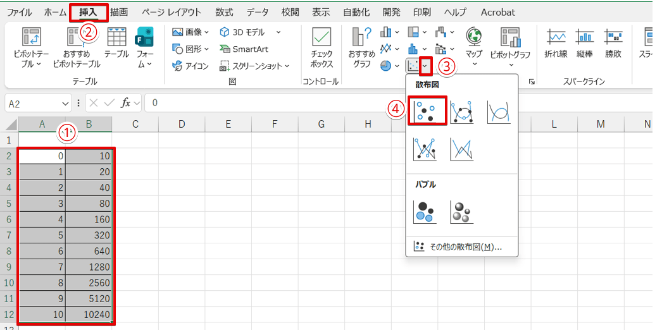662x330 pixels.
Task: Open the マップ chart button
Action: (473, 47)
